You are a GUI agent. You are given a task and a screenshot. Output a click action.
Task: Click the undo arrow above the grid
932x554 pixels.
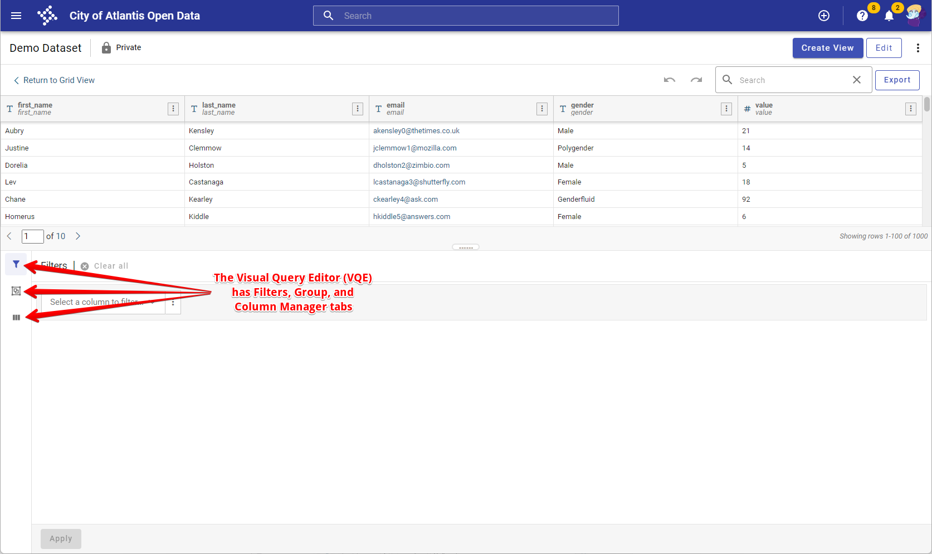(x=669, y=80)
